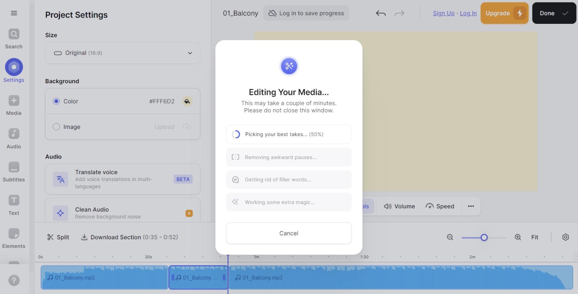Open the Speed options
Viewport: 578px width, 294px height.
click(x=440, y=206)
